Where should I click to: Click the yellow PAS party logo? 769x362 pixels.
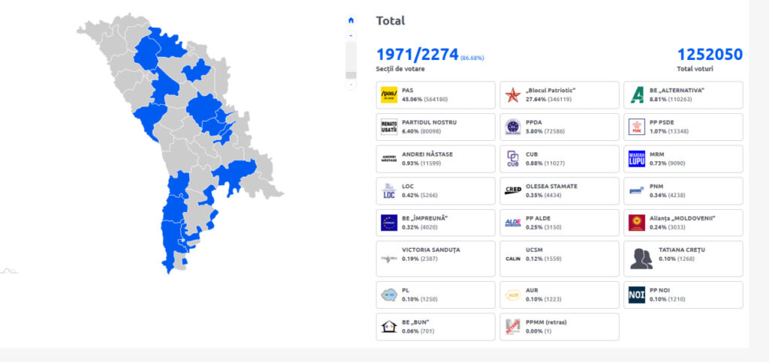point(389,95)
